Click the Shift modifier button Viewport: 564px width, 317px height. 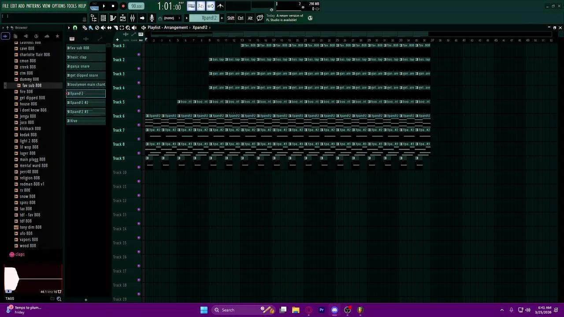point(231,18)
